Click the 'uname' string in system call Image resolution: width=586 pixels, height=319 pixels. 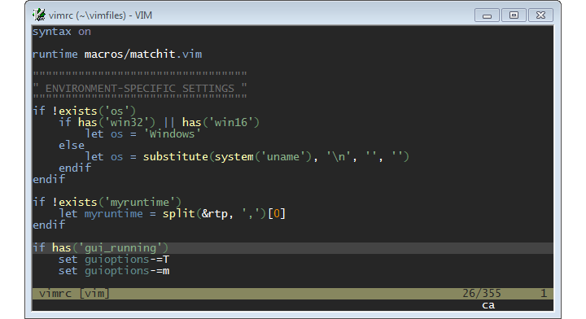coord(283,156)
